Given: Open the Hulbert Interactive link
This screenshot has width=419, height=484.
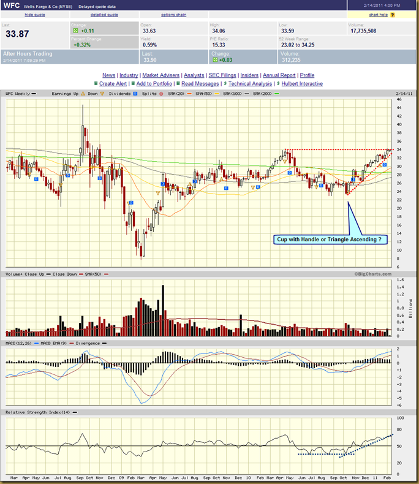Looking at the screenshot, I should 302,84.
